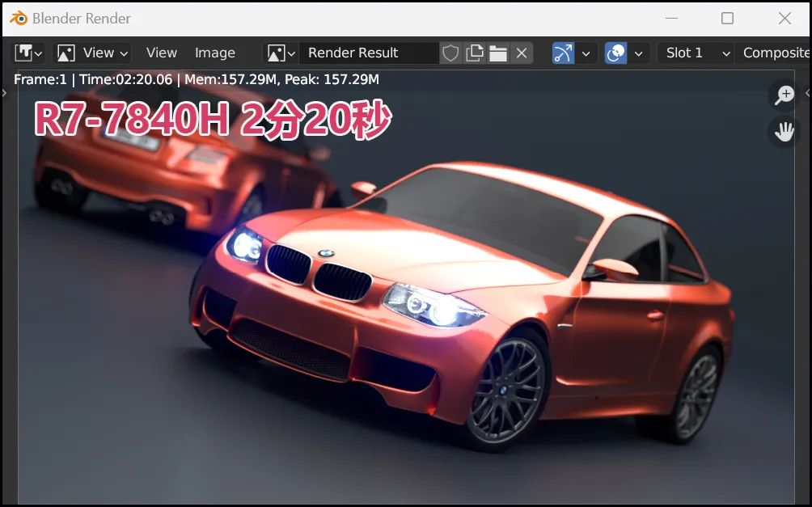The height and width of the screenshot is (507, 812).
Task: Click the Frame:1 render statistics text
Action: point(197,79)
